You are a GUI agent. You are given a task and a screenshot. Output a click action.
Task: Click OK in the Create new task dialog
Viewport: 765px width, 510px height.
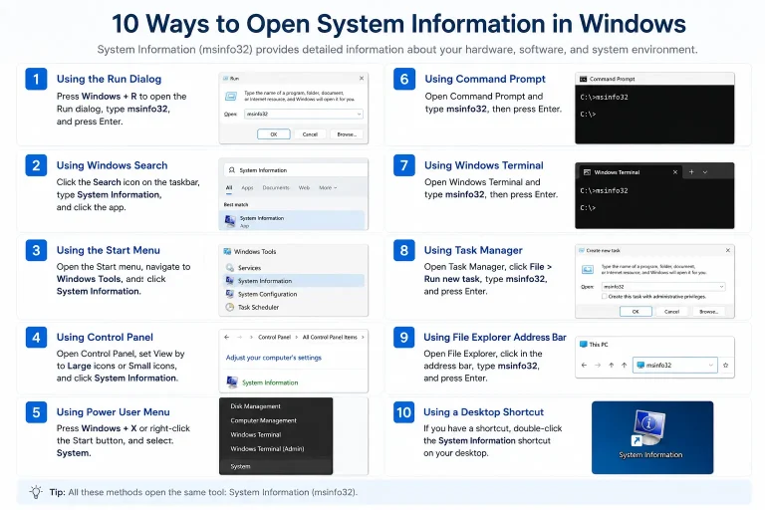636,312
